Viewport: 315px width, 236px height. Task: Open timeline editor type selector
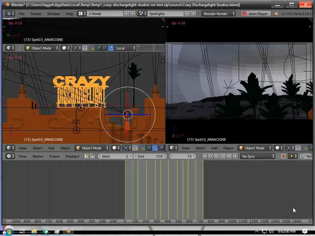tap(10, 156)
